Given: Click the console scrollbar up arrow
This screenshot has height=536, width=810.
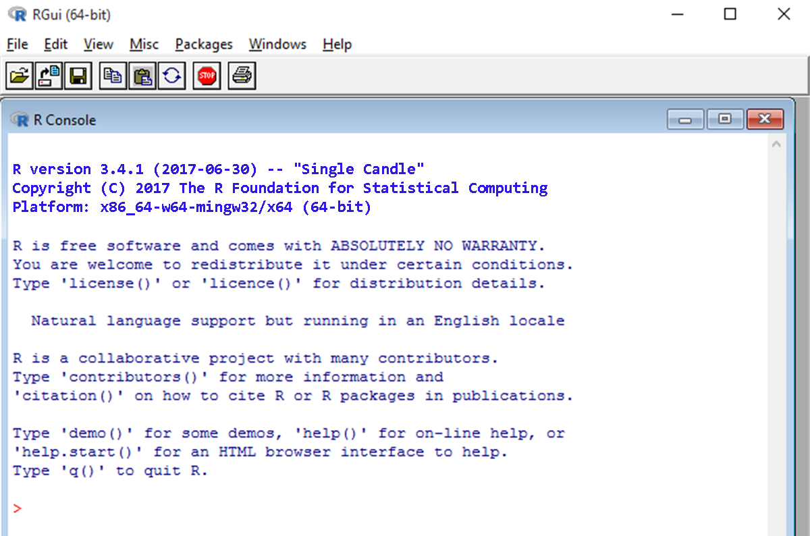Looking at the screenshot, I should 776,144.
